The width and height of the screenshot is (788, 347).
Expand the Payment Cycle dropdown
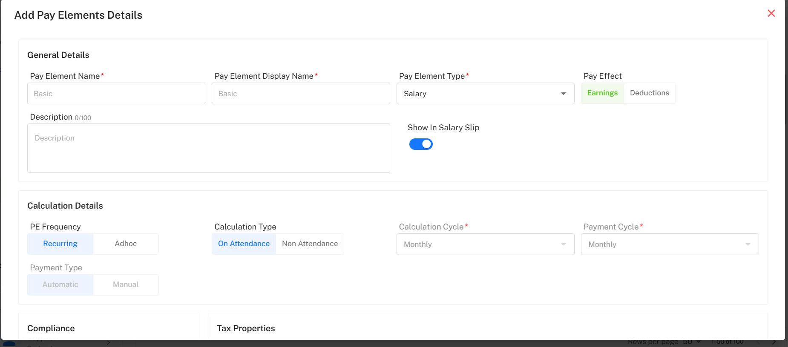[x=669, y=244]
